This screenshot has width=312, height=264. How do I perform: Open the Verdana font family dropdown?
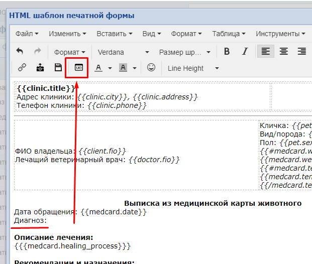point(123,52)
